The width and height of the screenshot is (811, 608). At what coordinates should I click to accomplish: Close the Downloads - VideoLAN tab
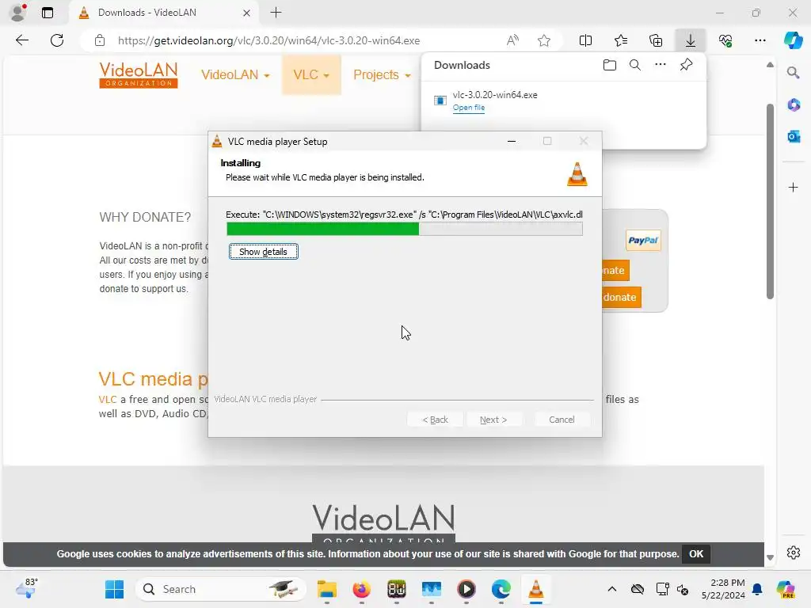pos(247,13)
